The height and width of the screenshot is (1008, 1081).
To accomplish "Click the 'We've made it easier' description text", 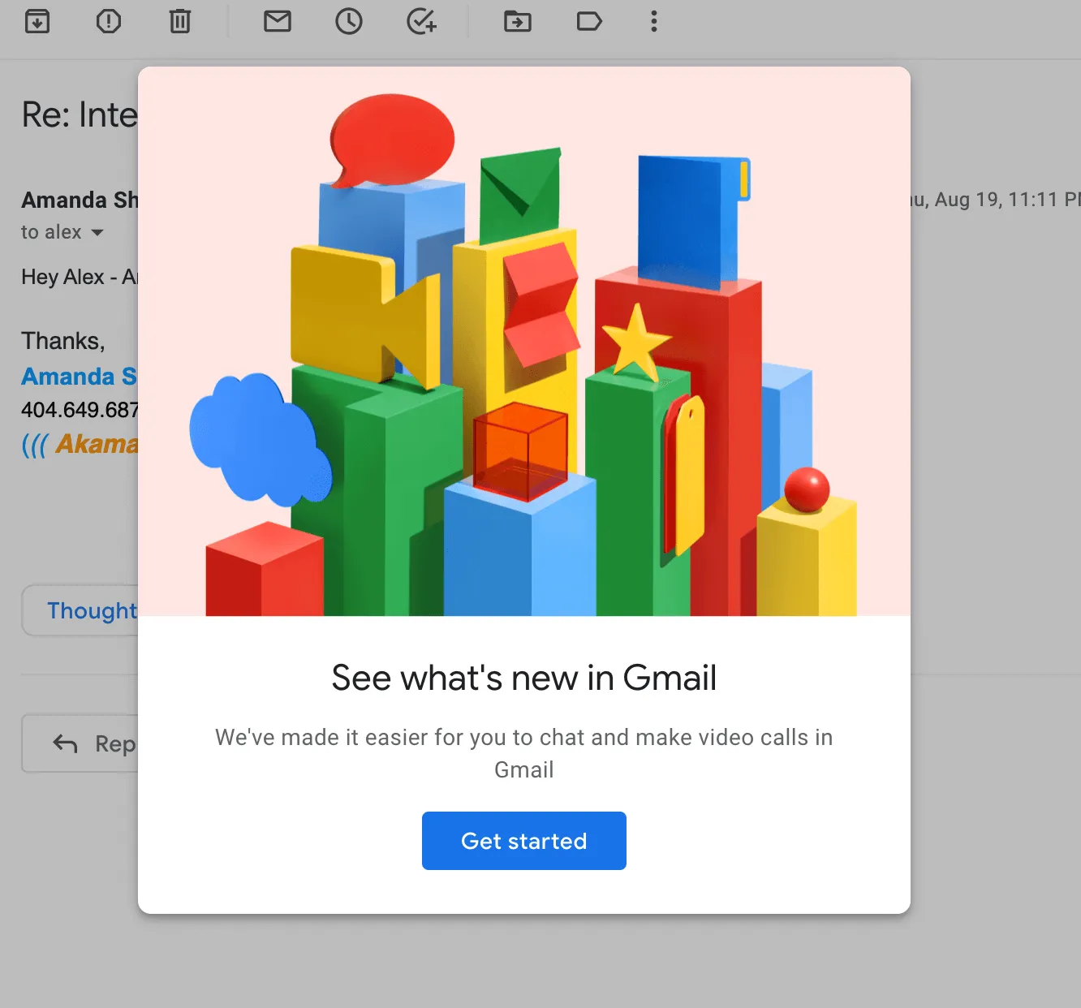I will (524, 753).
